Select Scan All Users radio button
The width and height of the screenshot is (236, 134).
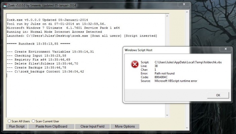pyautogui.click(x=9, y=121)
